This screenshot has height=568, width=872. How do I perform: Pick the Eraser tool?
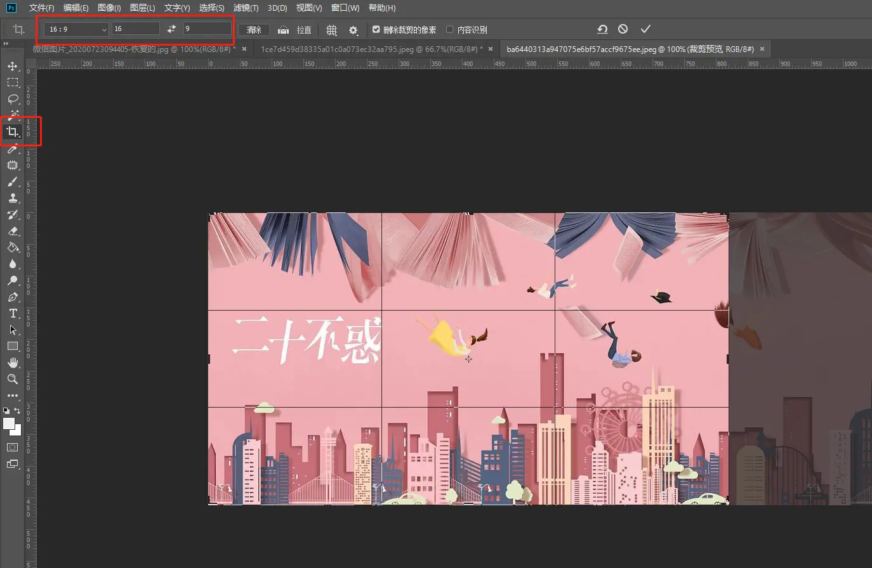pos(12,231)
